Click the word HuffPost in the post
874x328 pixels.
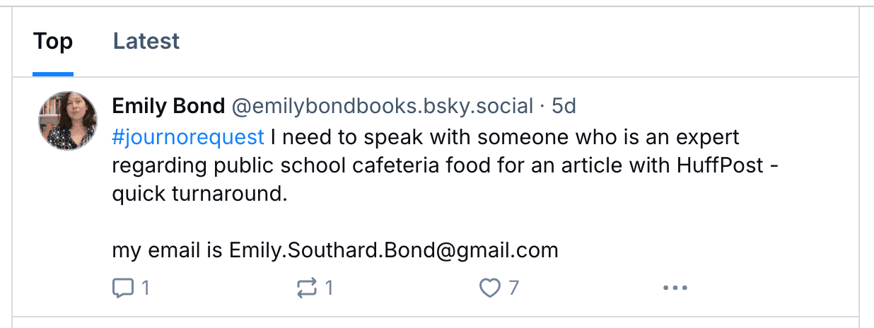pyautogui.click(x=717, y=165)
